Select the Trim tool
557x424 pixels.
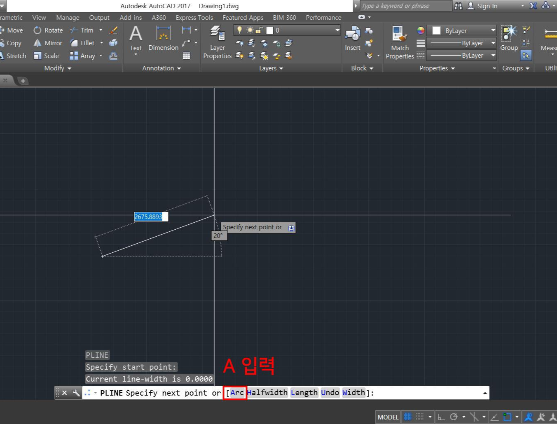(x=82, y=30)
